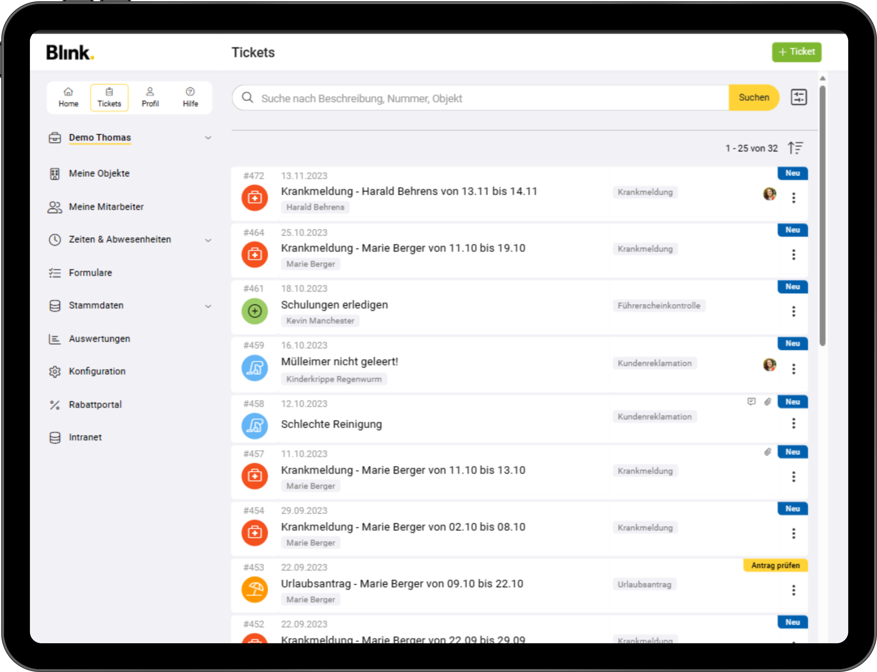Switch to the Profil tab
Screen dimensions: 877x672
(150, 97)
